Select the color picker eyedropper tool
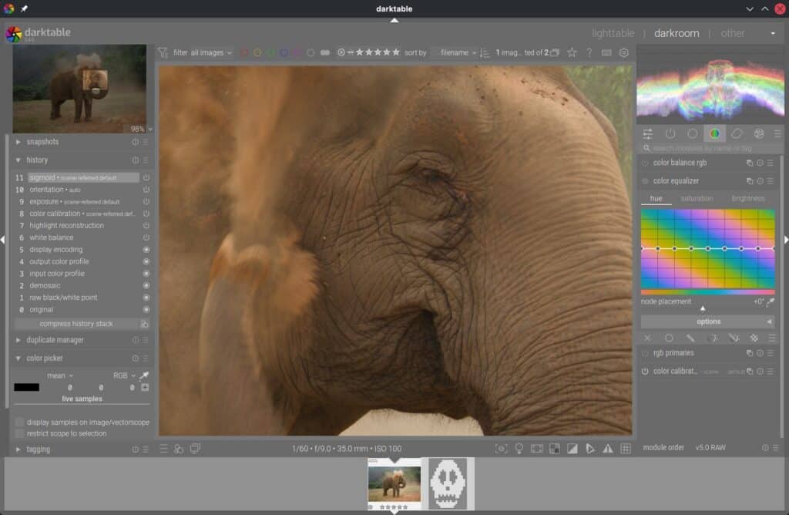789x515 pixels. (x=144, y=377)
